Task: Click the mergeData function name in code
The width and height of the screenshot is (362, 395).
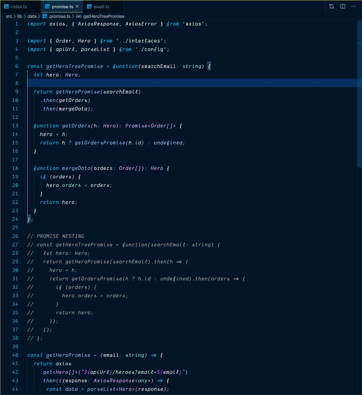Action: pos(77,168)
